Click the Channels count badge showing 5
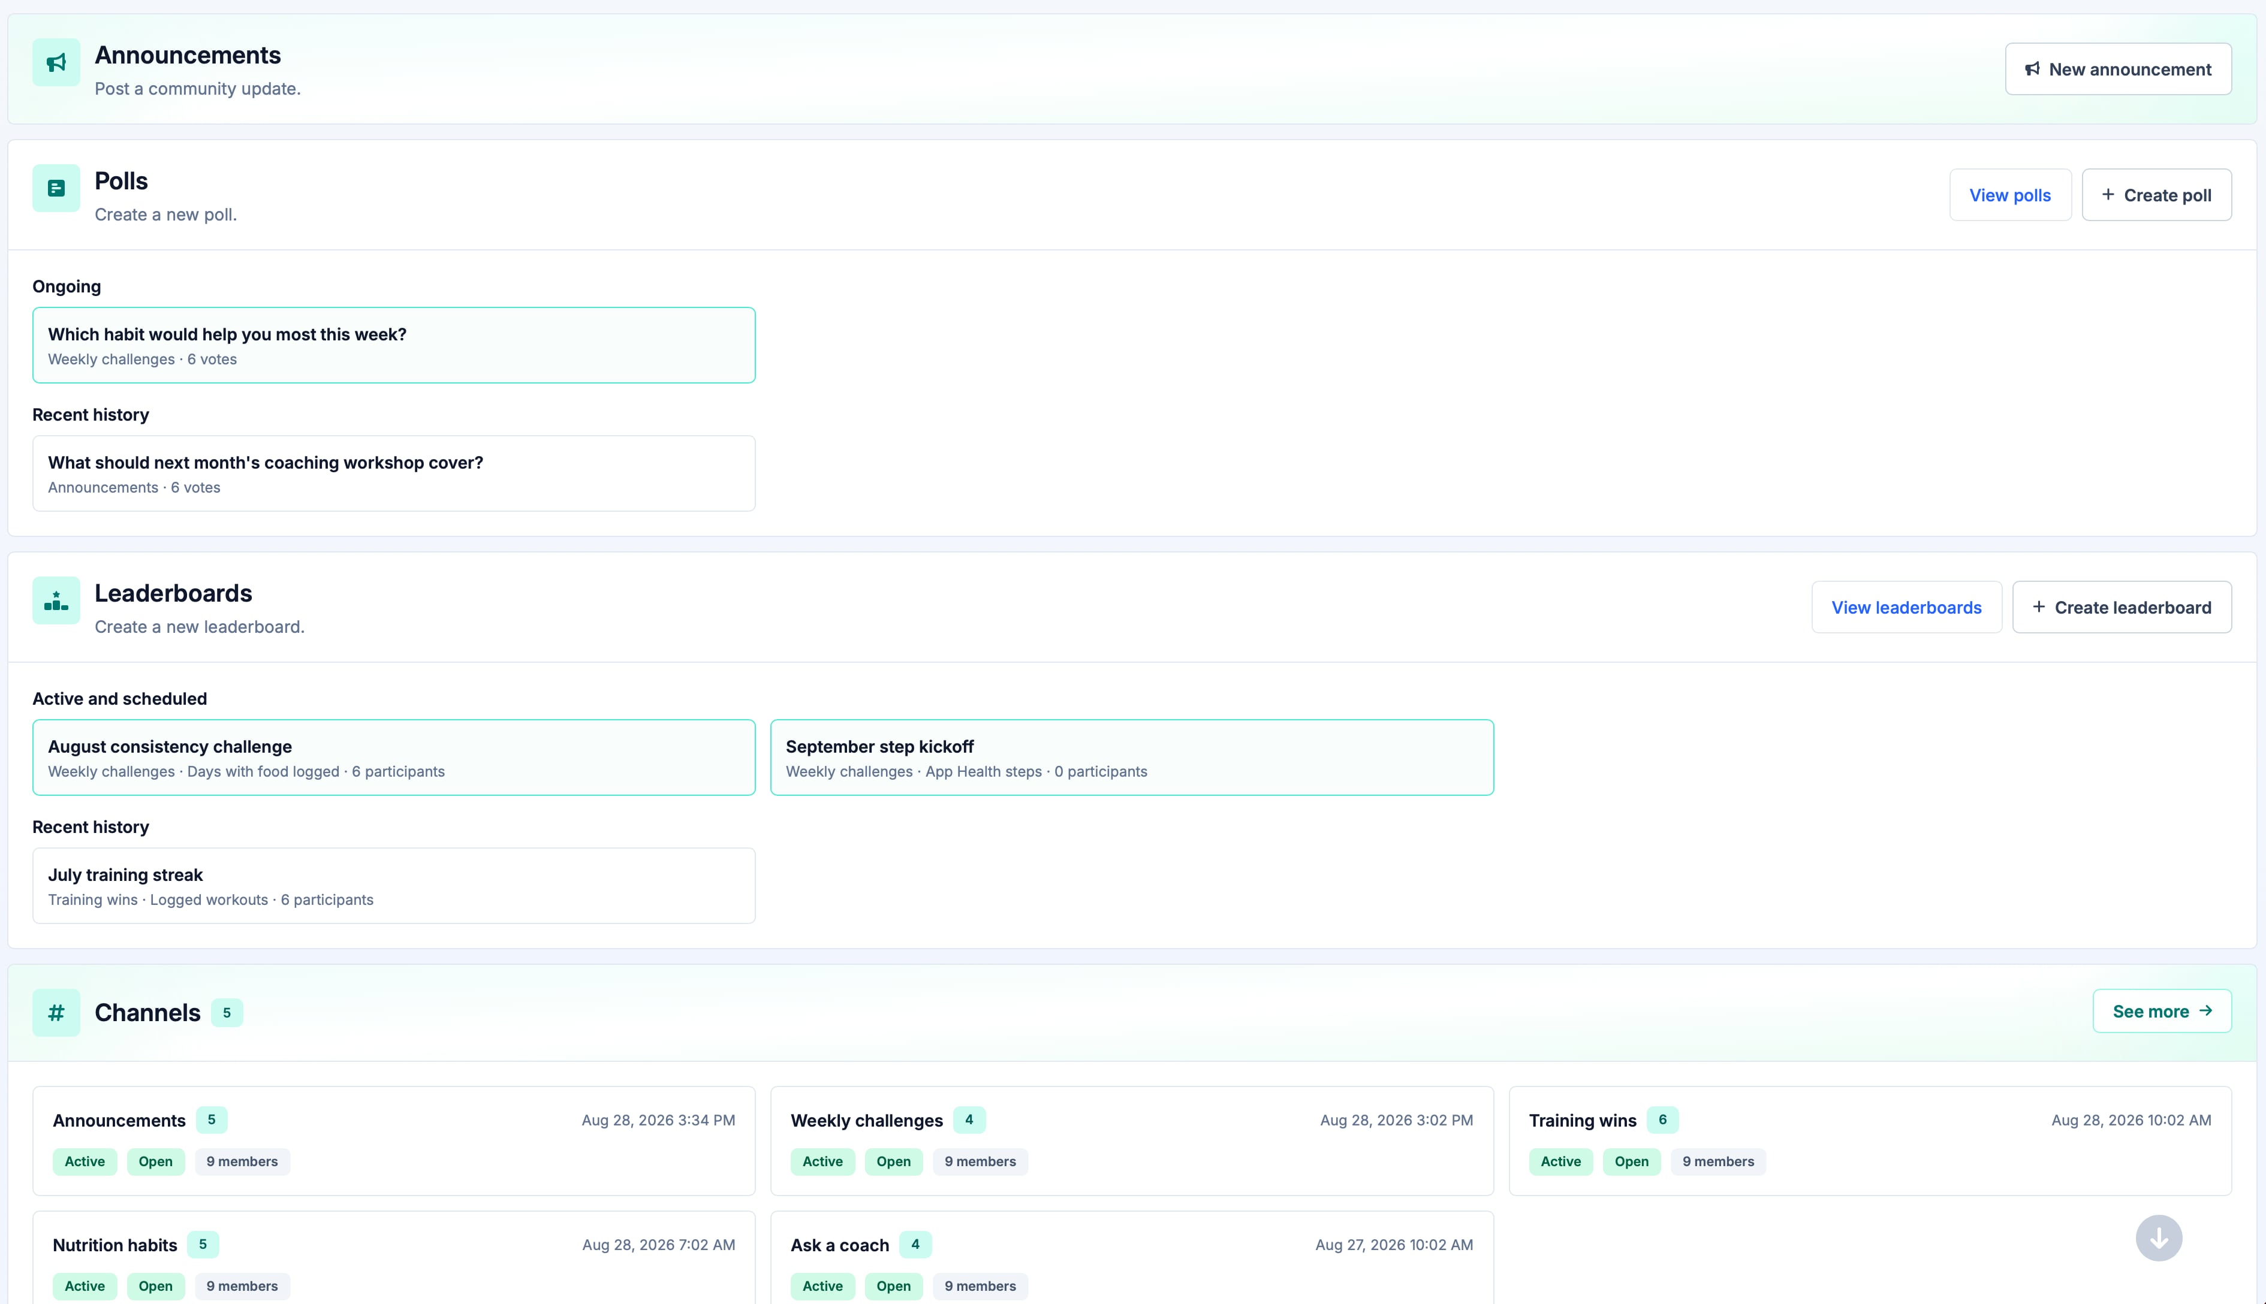2266x1304 pixels. (227, 1013)
